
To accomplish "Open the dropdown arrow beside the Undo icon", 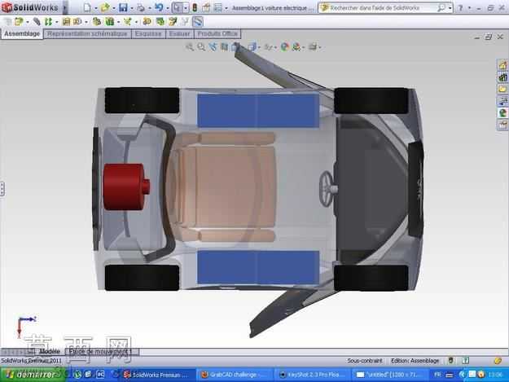I will point(167,8).
